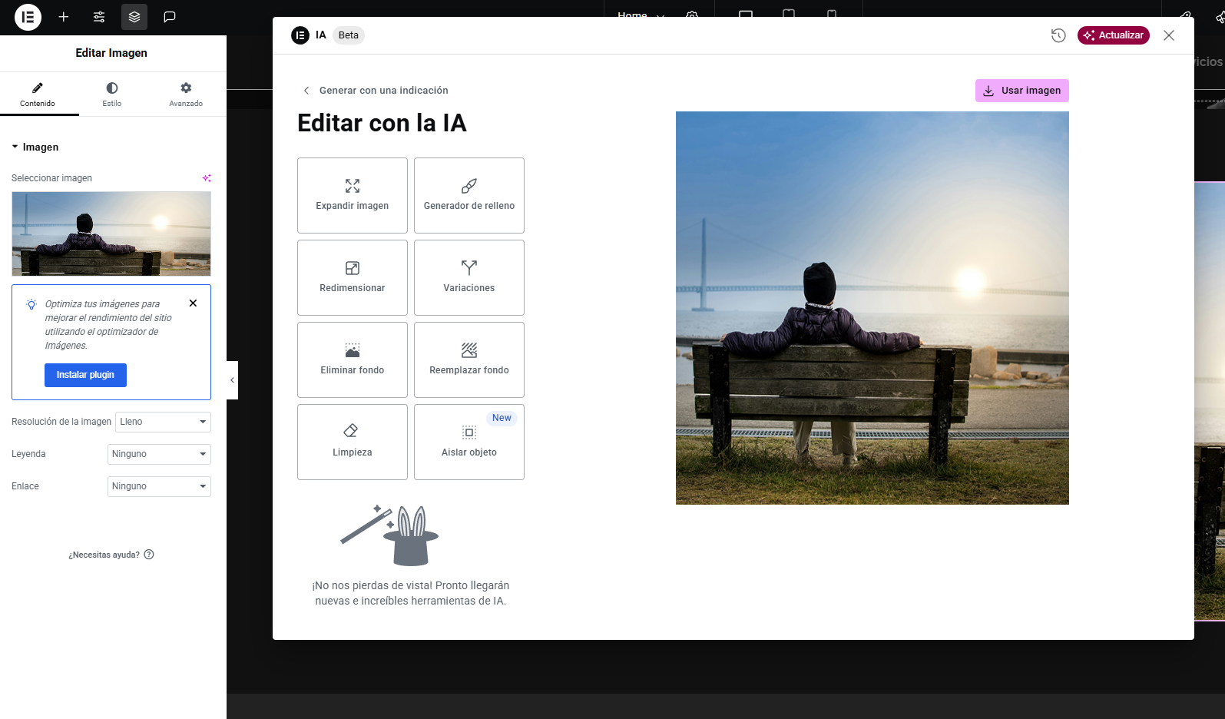Viewport: 1225px width, 719px height.
Task: Open AI prompt history icon
Action: [1058, 35]
